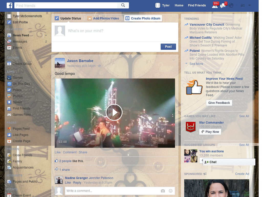262x197 pixels.
Task: Open Jason Barnabe post options chevron
Action: coord(174,60)
